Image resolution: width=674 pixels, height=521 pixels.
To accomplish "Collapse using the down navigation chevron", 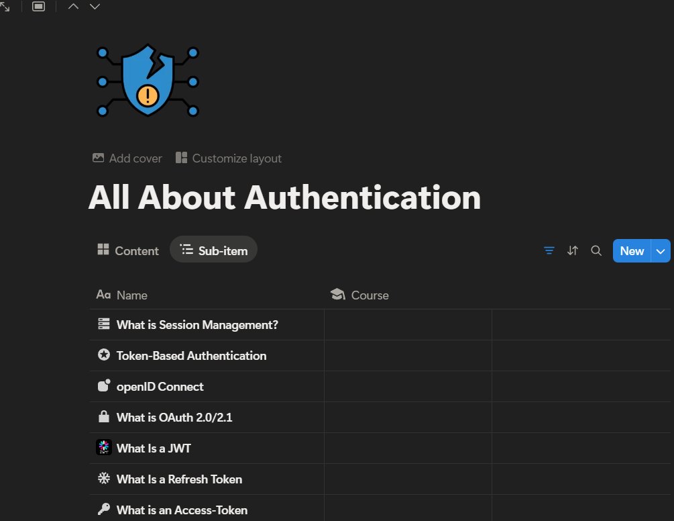I will pyautogui.click(x=94, y=6).
